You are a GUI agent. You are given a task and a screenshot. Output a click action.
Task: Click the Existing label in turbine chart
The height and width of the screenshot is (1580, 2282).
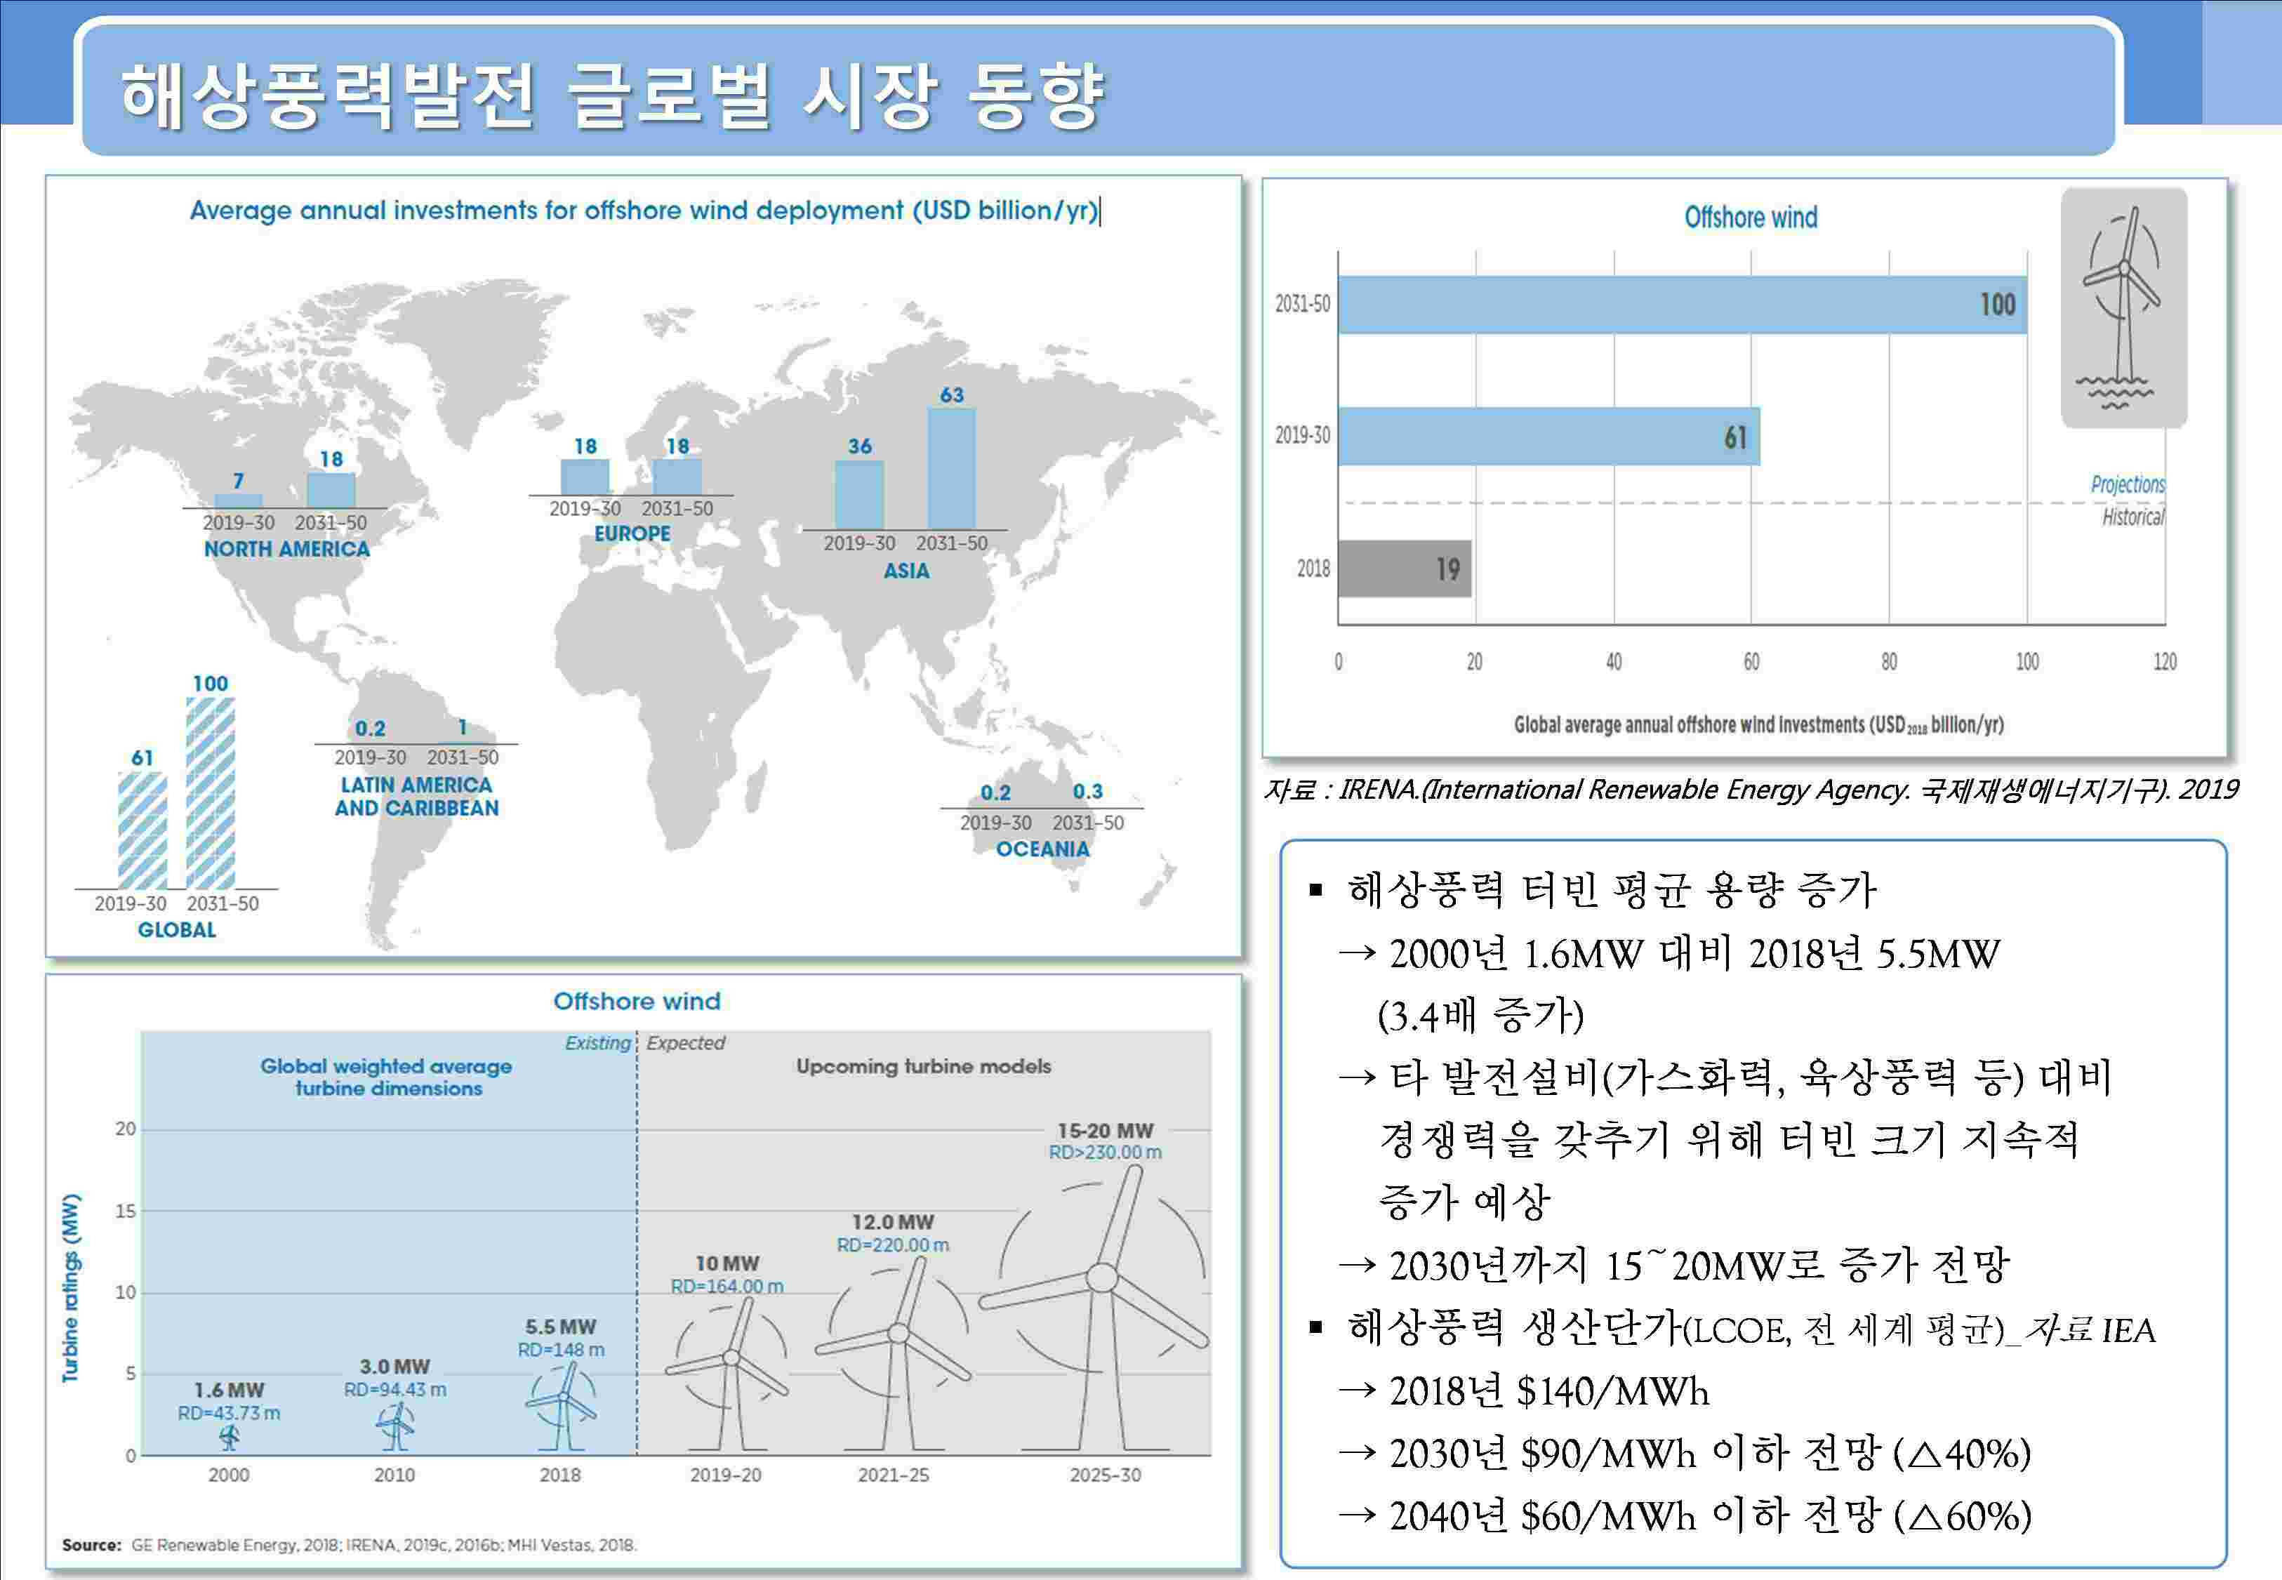(x=598, y=1042)
